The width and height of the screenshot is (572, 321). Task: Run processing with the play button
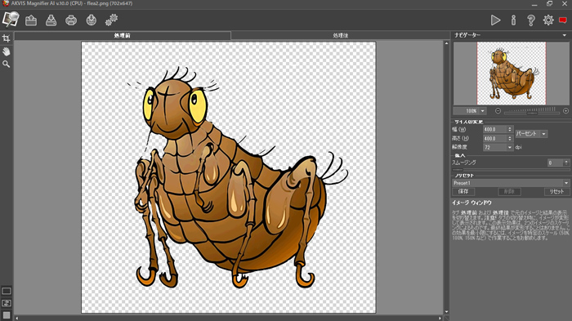click(x=495, y=20)
